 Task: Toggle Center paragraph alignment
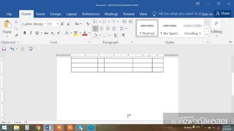coord(102,28)
